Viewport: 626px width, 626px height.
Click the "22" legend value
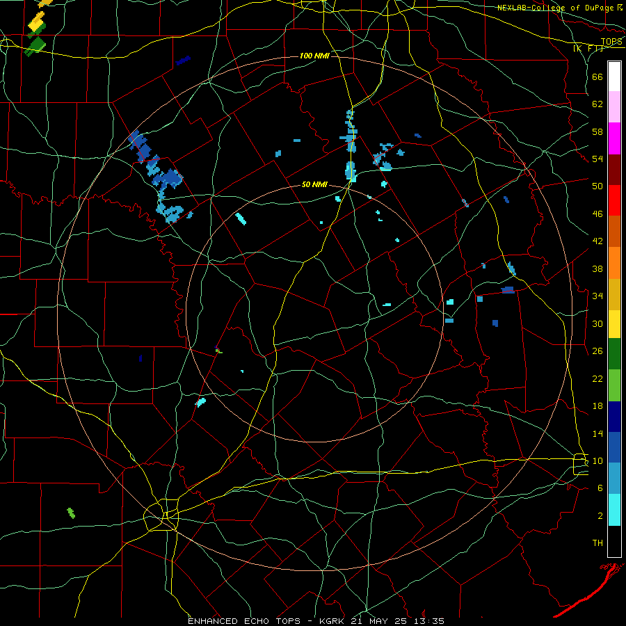coord(597,378)
